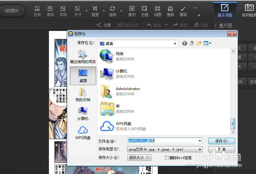Image resolution: width=256 pixels, height=174 pixels.
Task: Open the 边框 border tool
Action: tap(145, 11)
